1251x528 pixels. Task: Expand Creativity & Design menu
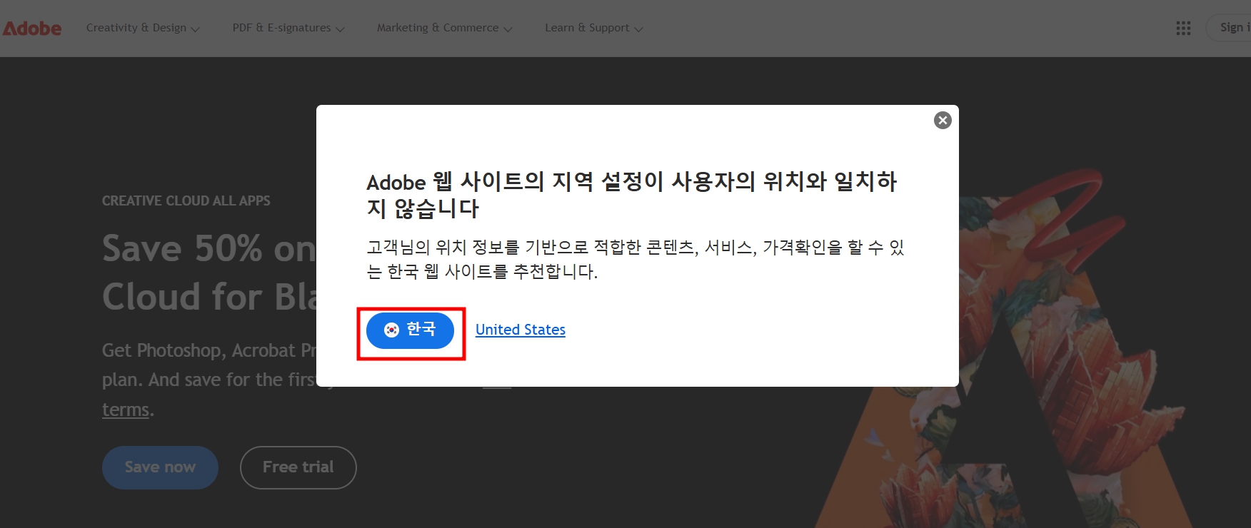coord(143,28)
